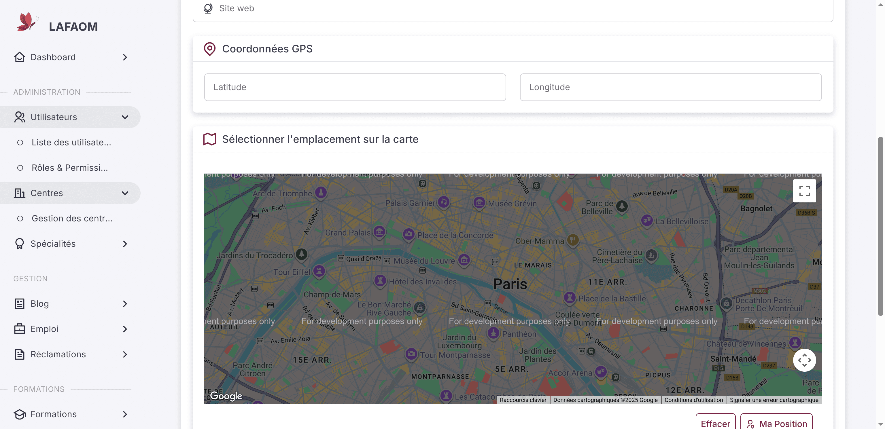Click the Tour Eiffel map marker
885x429 pixels.
click(x=319, y=271)
